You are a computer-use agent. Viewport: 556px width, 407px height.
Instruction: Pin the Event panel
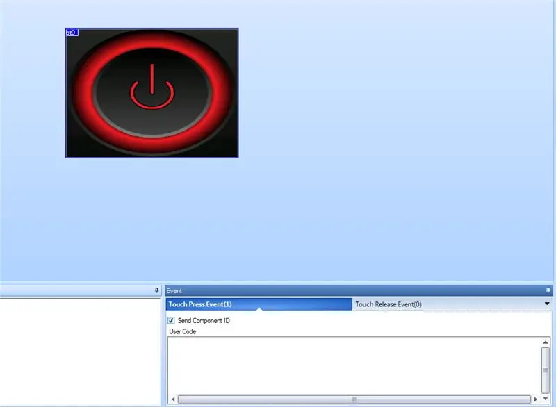[x=548, y=290]
